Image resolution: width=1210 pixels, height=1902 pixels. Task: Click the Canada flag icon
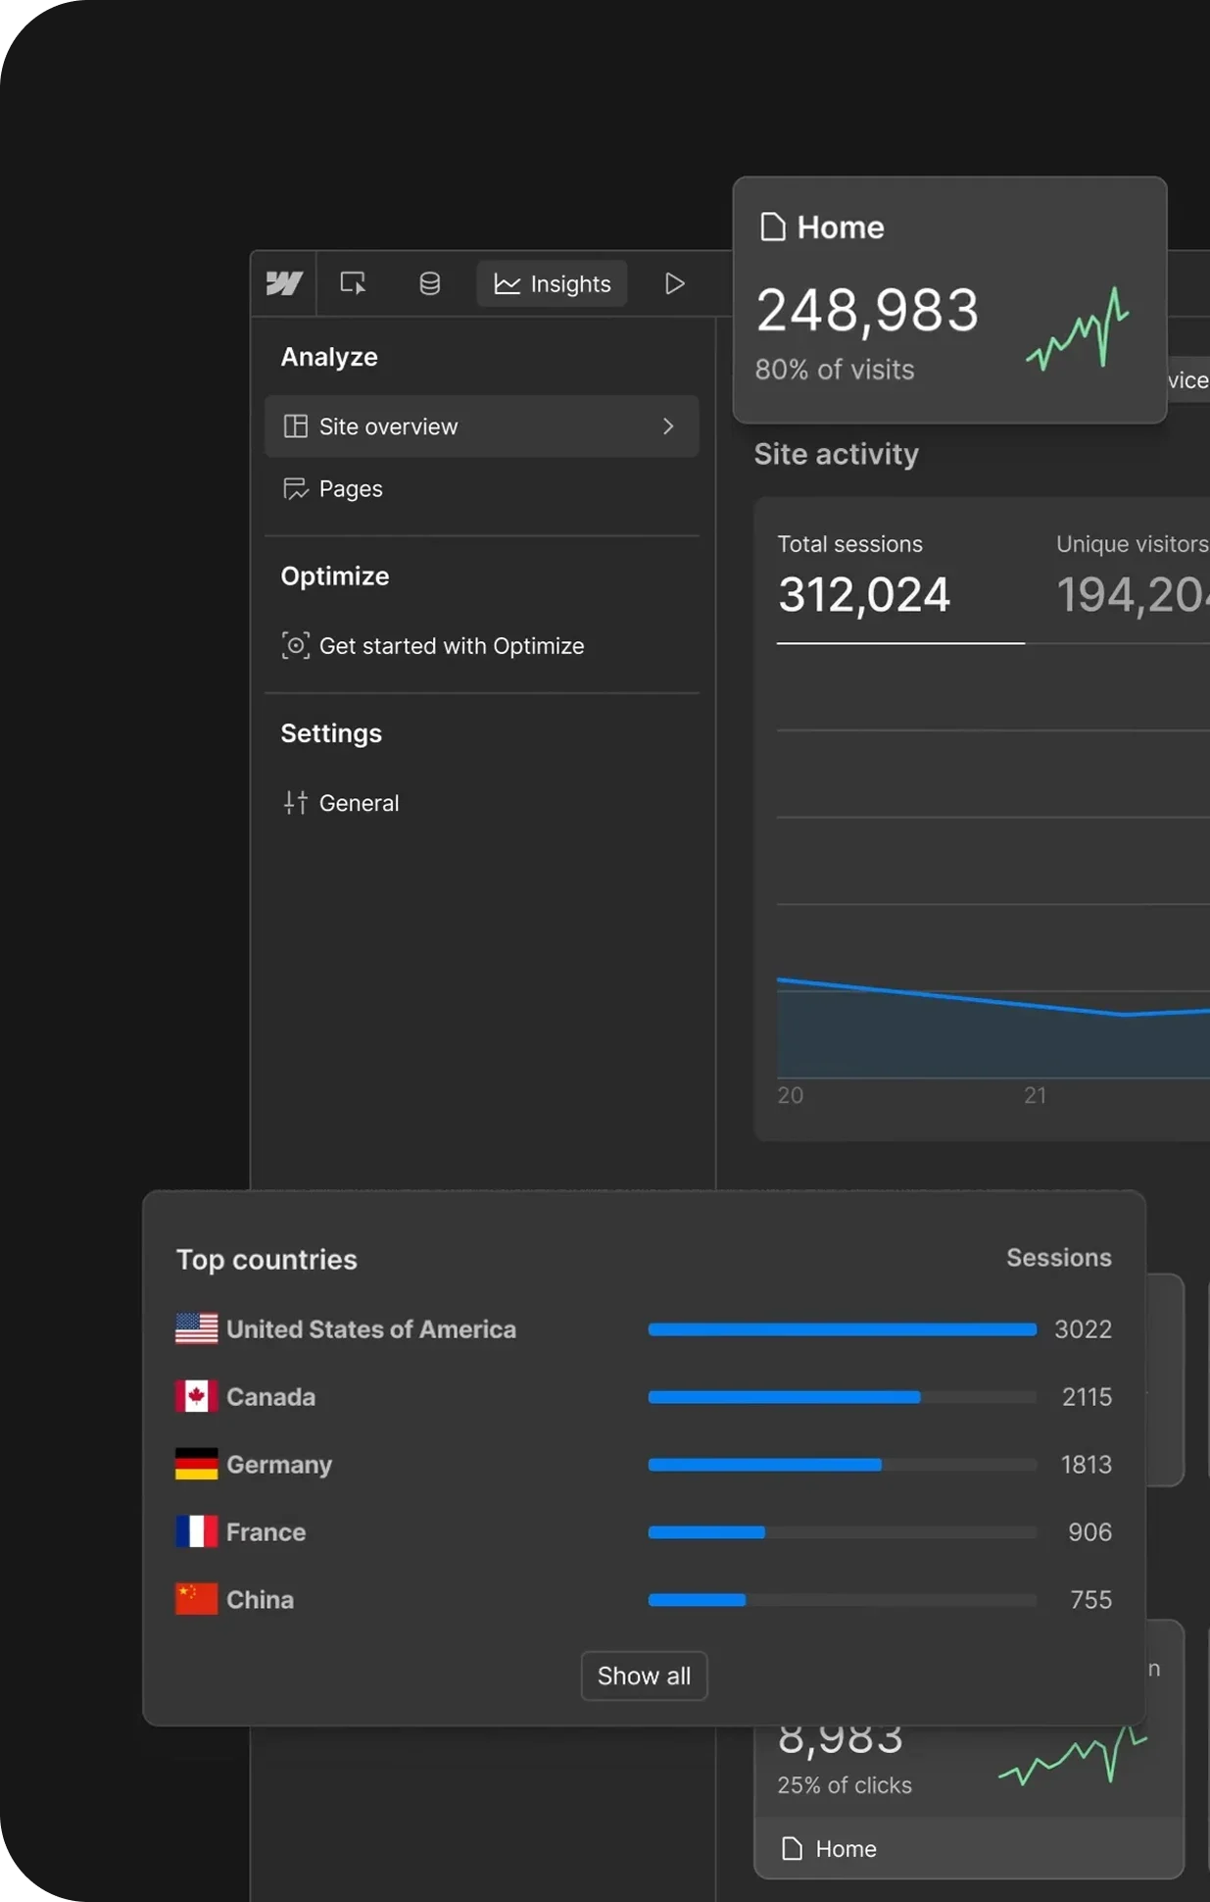pos(196,1396)
